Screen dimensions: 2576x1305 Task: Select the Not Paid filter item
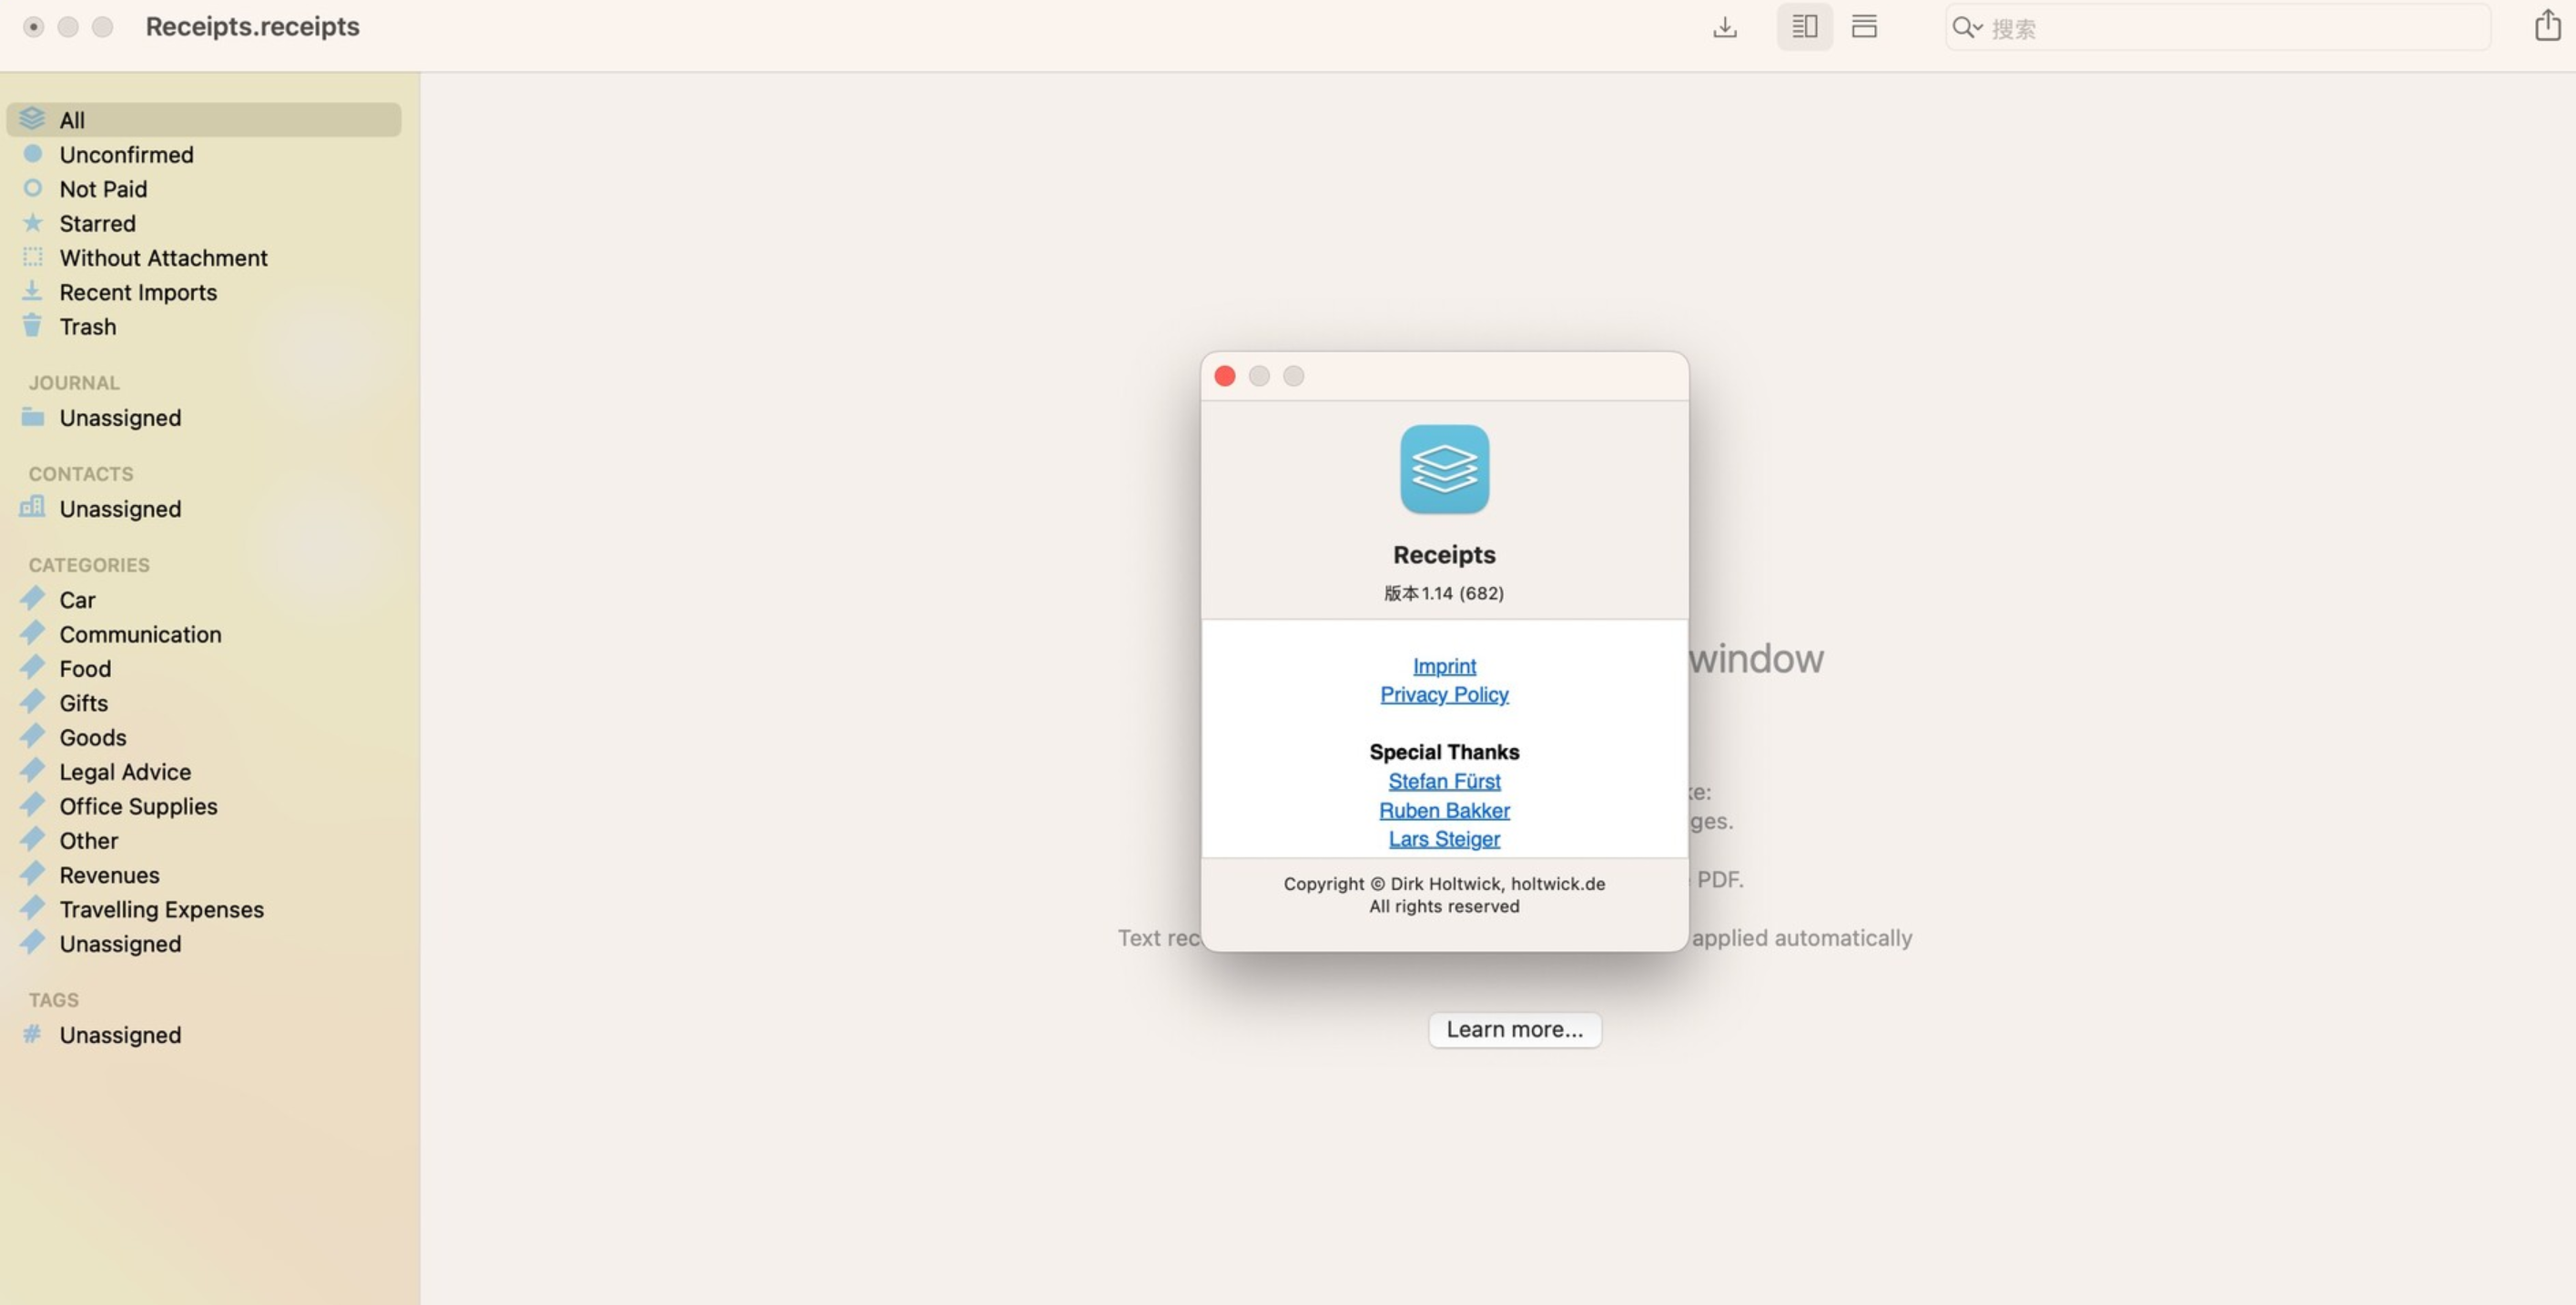103,188
